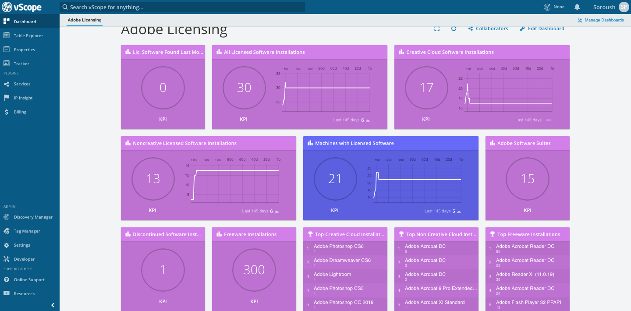Click the IP Insight flag icon
The height and width of the screenshot is (311, 631).
7,98
